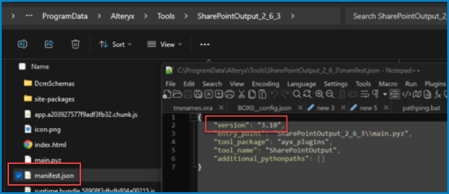Toggle the Word Wrap icon

click(365, 94)
